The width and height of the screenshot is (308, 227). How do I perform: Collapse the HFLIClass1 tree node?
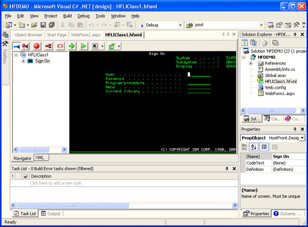point(16,55)
